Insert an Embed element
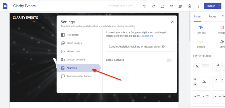 click(x=201, y=44)
